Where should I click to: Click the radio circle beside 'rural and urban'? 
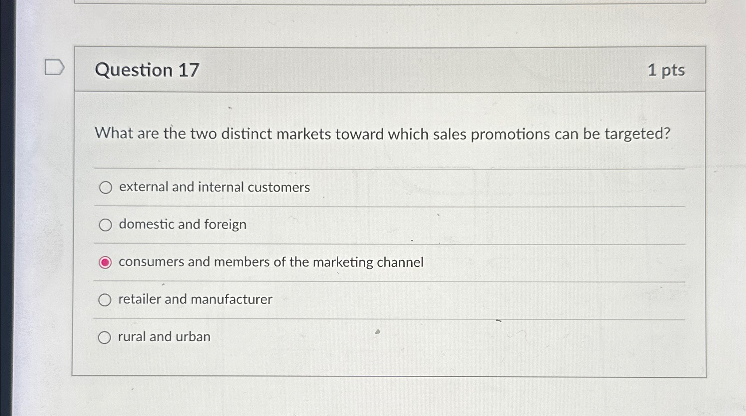coord(106,337)
